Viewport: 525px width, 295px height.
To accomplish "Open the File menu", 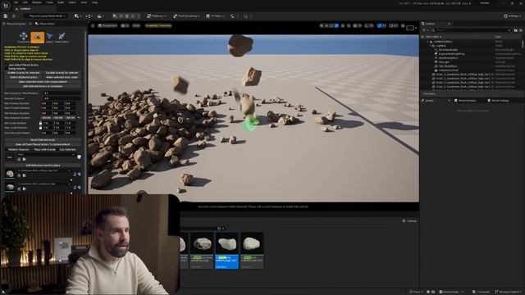I will 16,2.
